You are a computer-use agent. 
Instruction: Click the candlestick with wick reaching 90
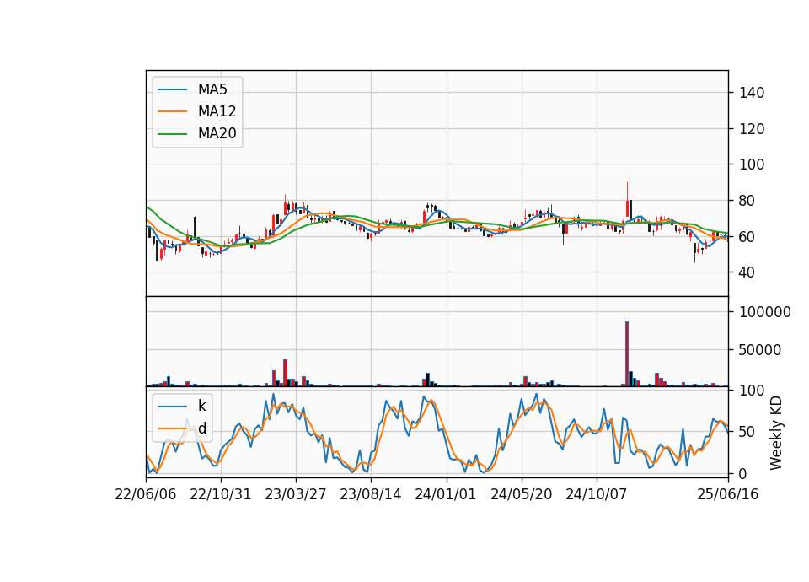coord(627,199)
